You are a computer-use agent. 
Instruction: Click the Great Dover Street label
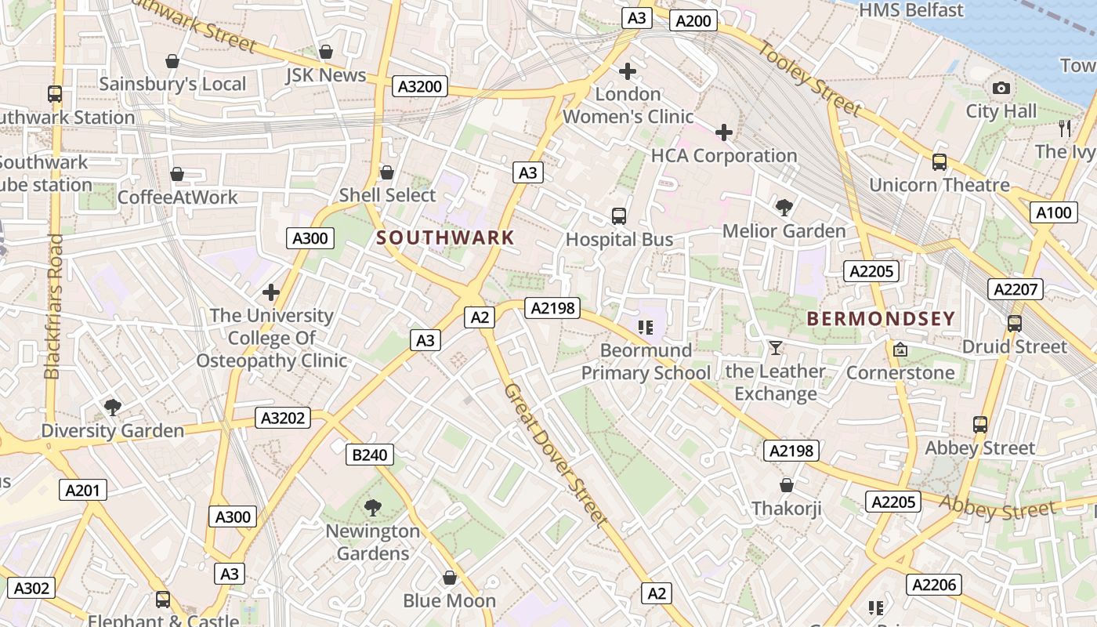click(556, 455)
